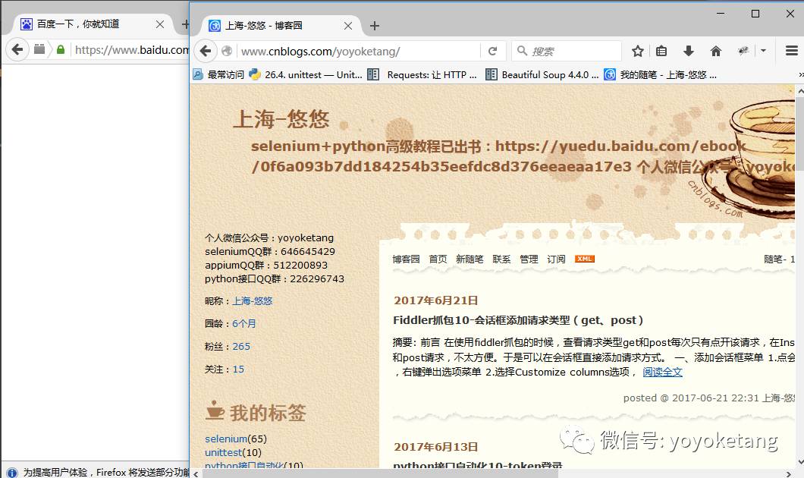Open the downloads arrow icon
The image size is (804, 478).
pyautogui.click(x=689, y=51)
